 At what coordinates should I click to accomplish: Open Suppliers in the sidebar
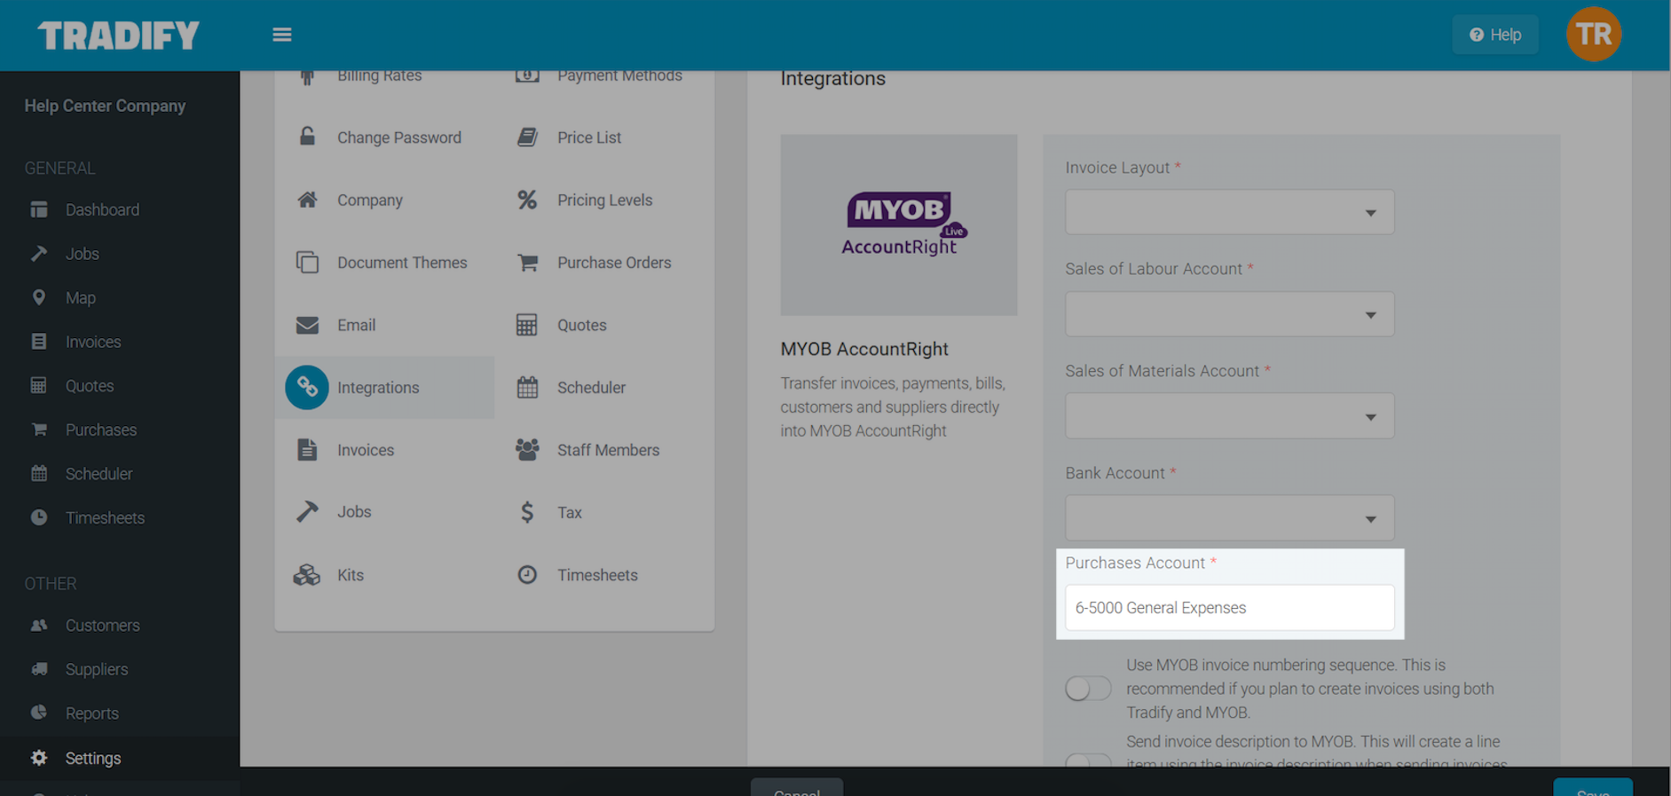(x=97, y=669)
